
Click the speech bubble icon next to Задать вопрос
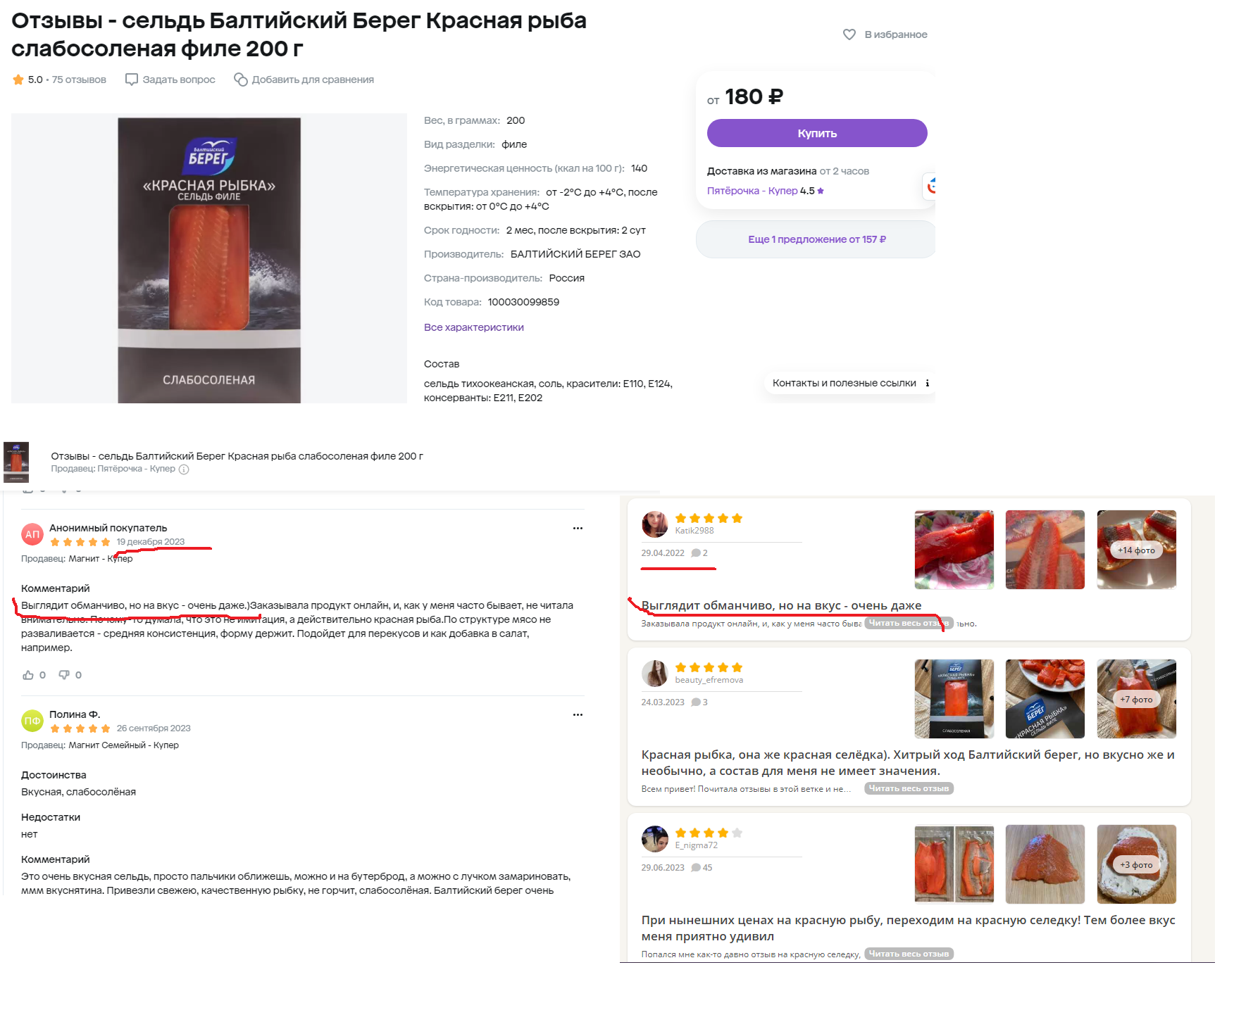[131, 80]
